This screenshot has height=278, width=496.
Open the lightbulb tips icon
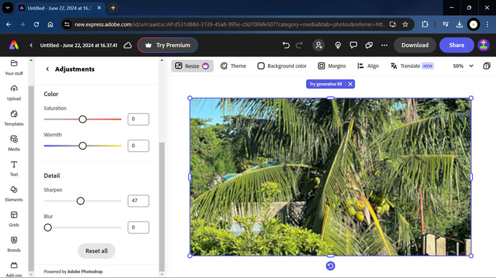(x=338, y=45)
